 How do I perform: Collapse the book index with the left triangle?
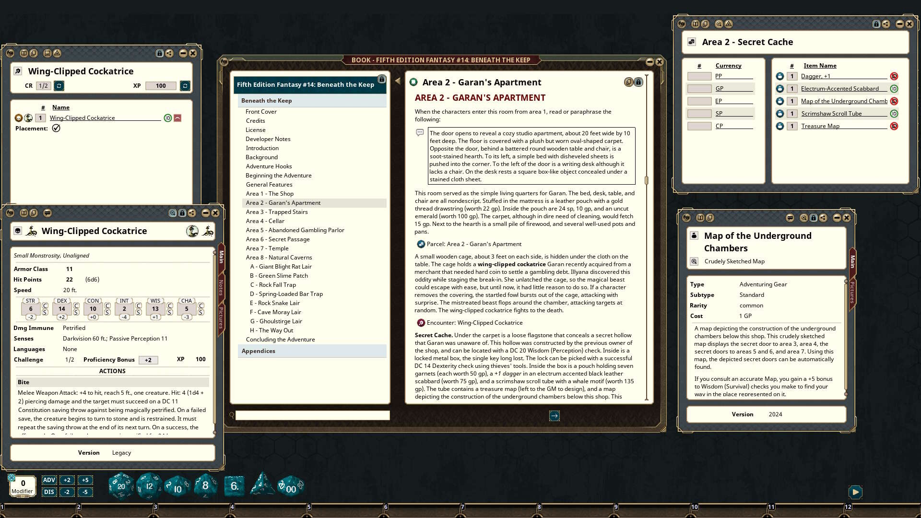coord(398,82)
